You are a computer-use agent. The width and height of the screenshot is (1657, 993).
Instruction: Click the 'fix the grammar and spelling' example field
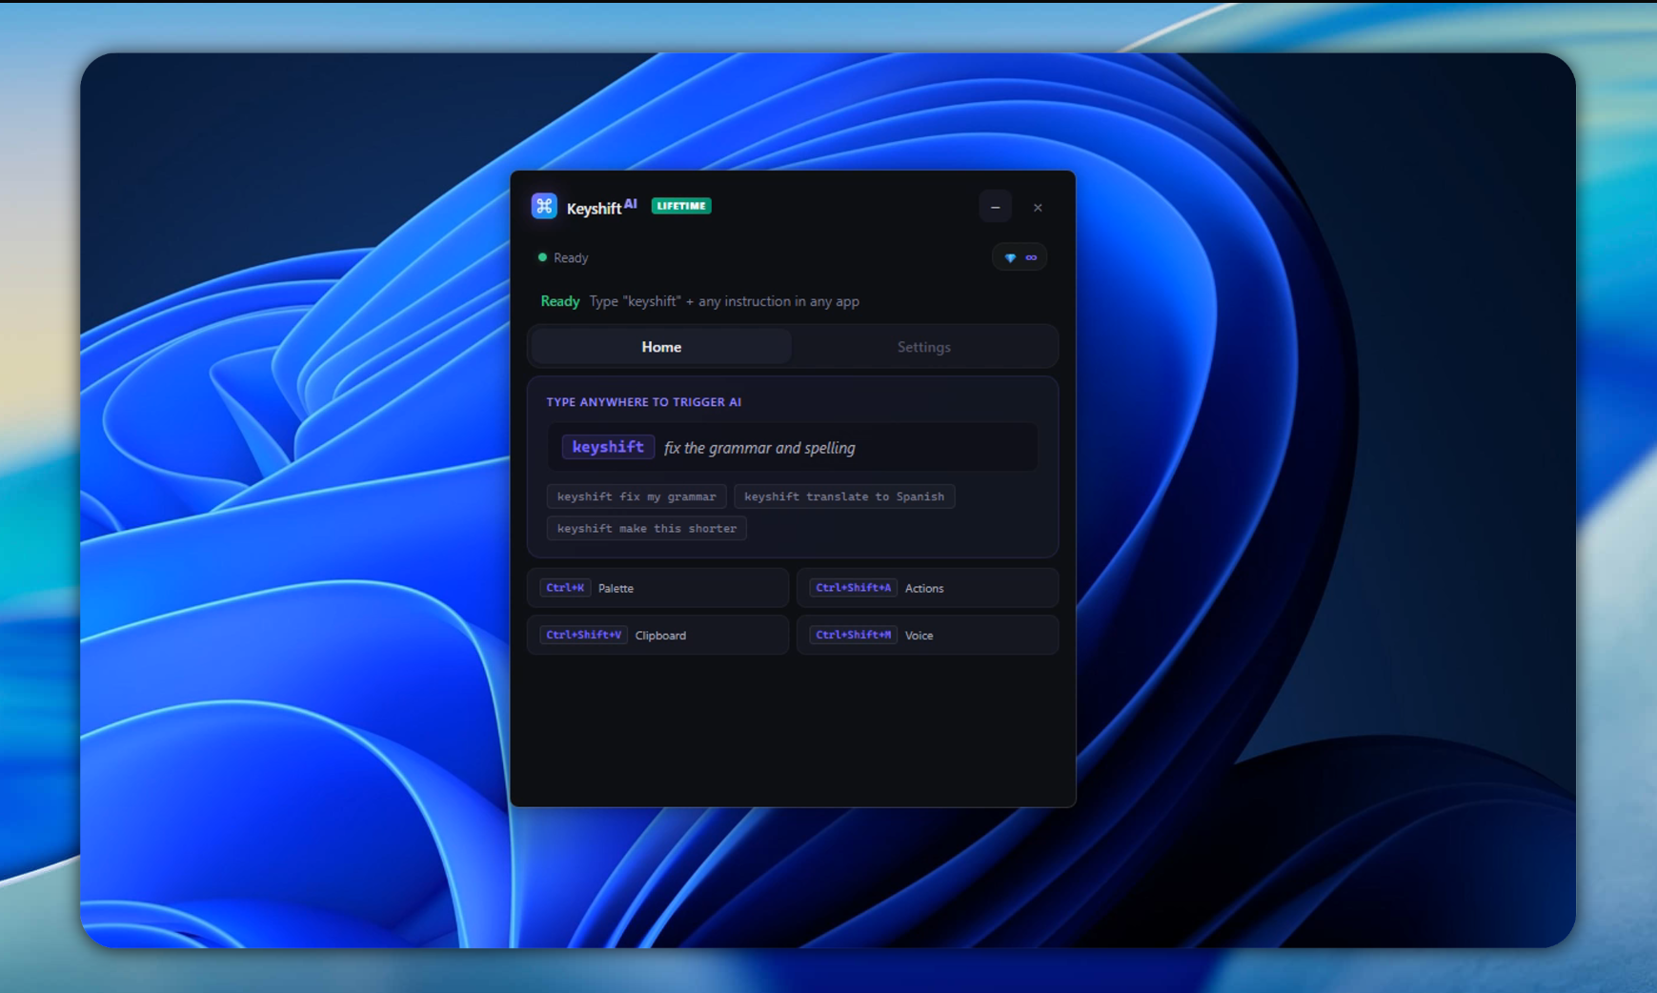tap(793, 447)
